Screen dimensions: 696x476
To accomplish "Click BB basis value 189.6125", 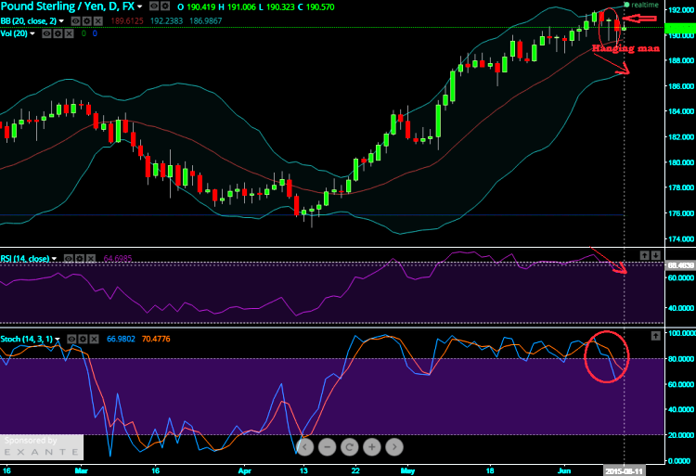I will pyautogui.click(x=127, y=20).
